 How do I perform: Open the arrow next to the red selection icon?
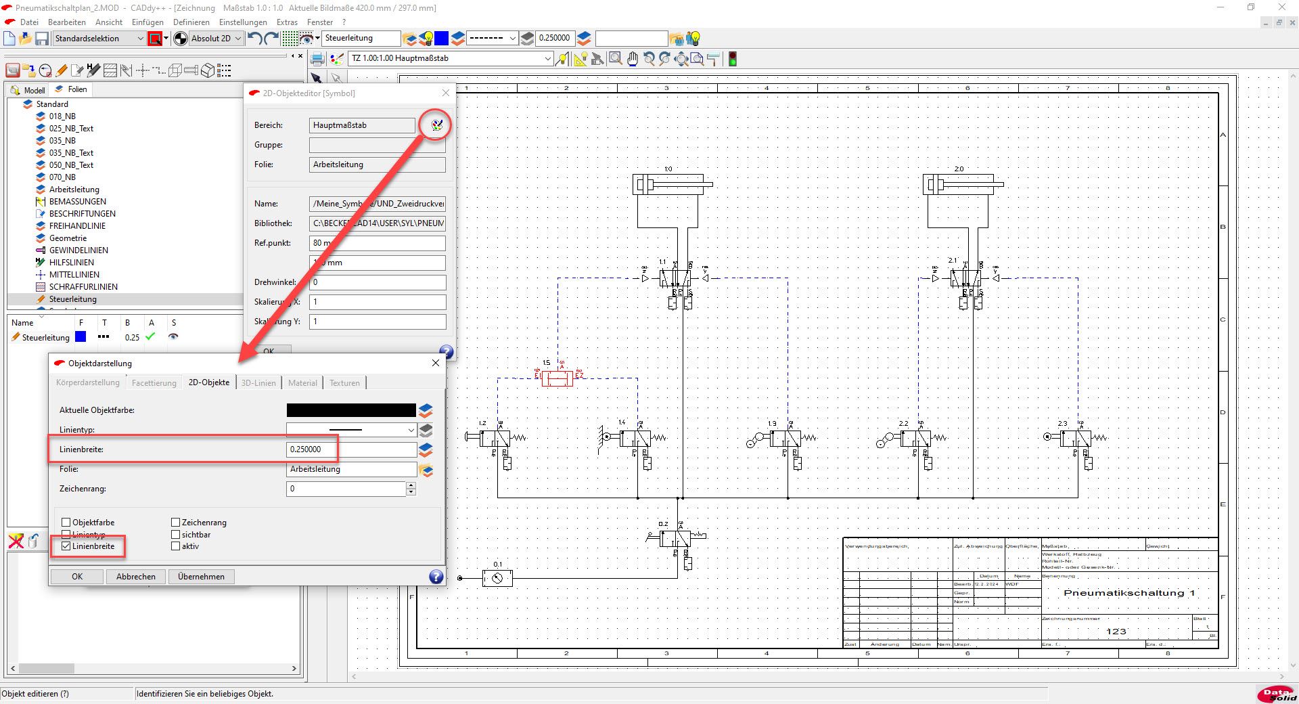[x=166, y=39]
